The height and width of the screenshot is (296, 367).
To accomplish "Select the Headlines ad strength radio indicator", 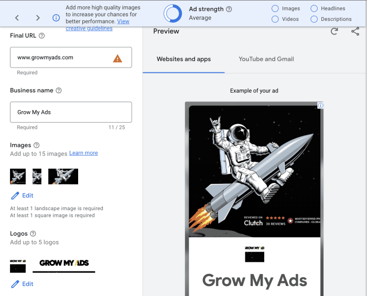I will [x=314, y=8].
